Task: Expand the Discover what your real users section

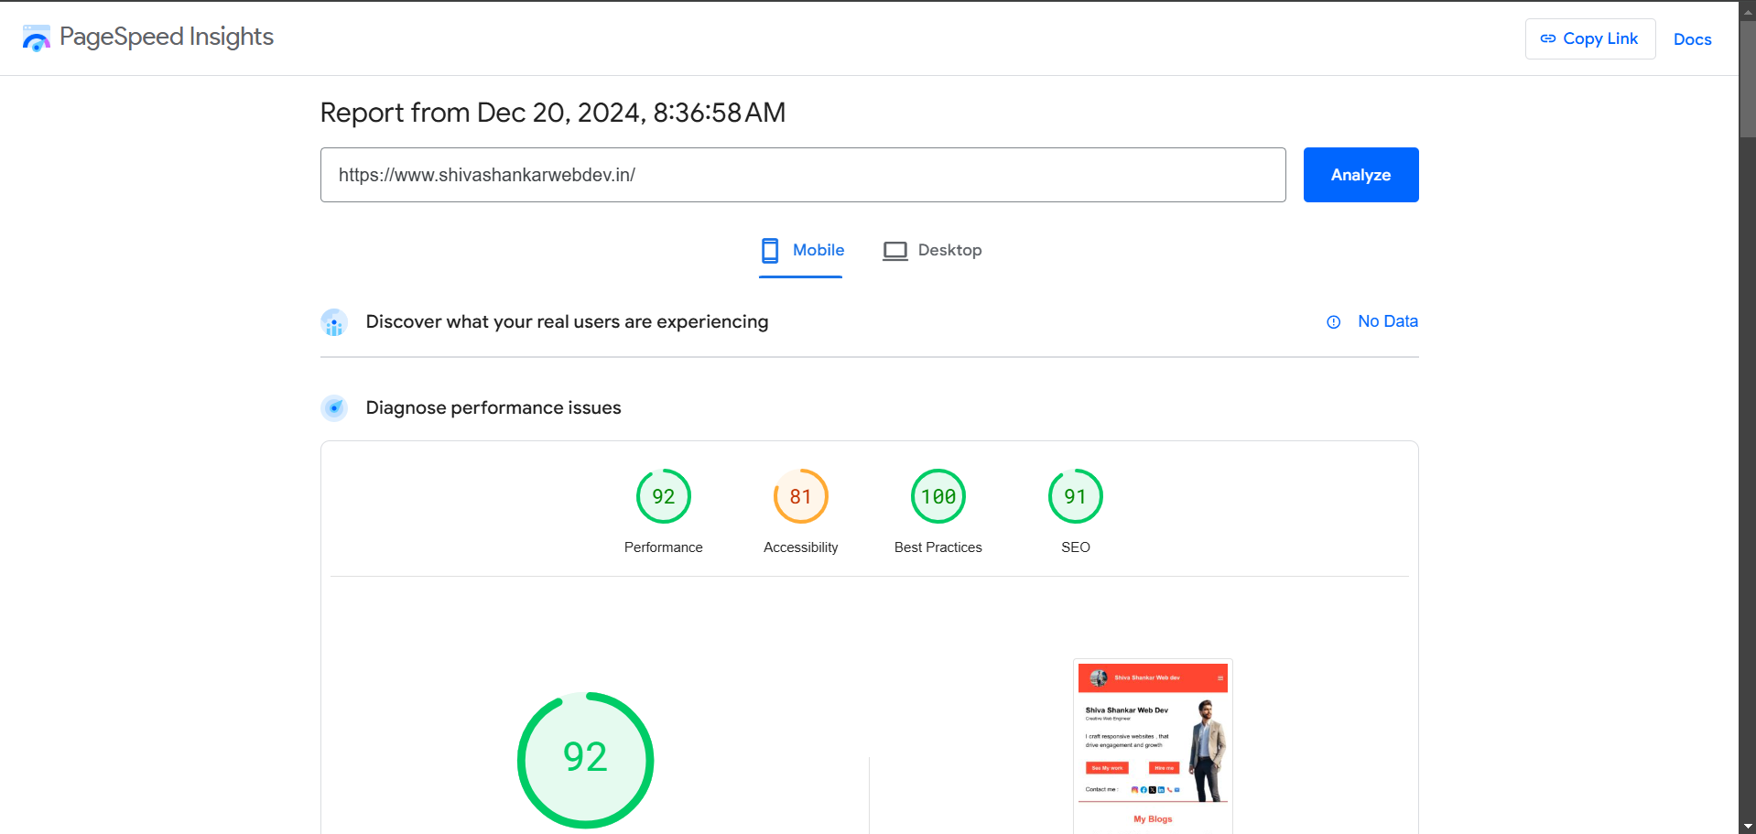Action: [567, 321]
